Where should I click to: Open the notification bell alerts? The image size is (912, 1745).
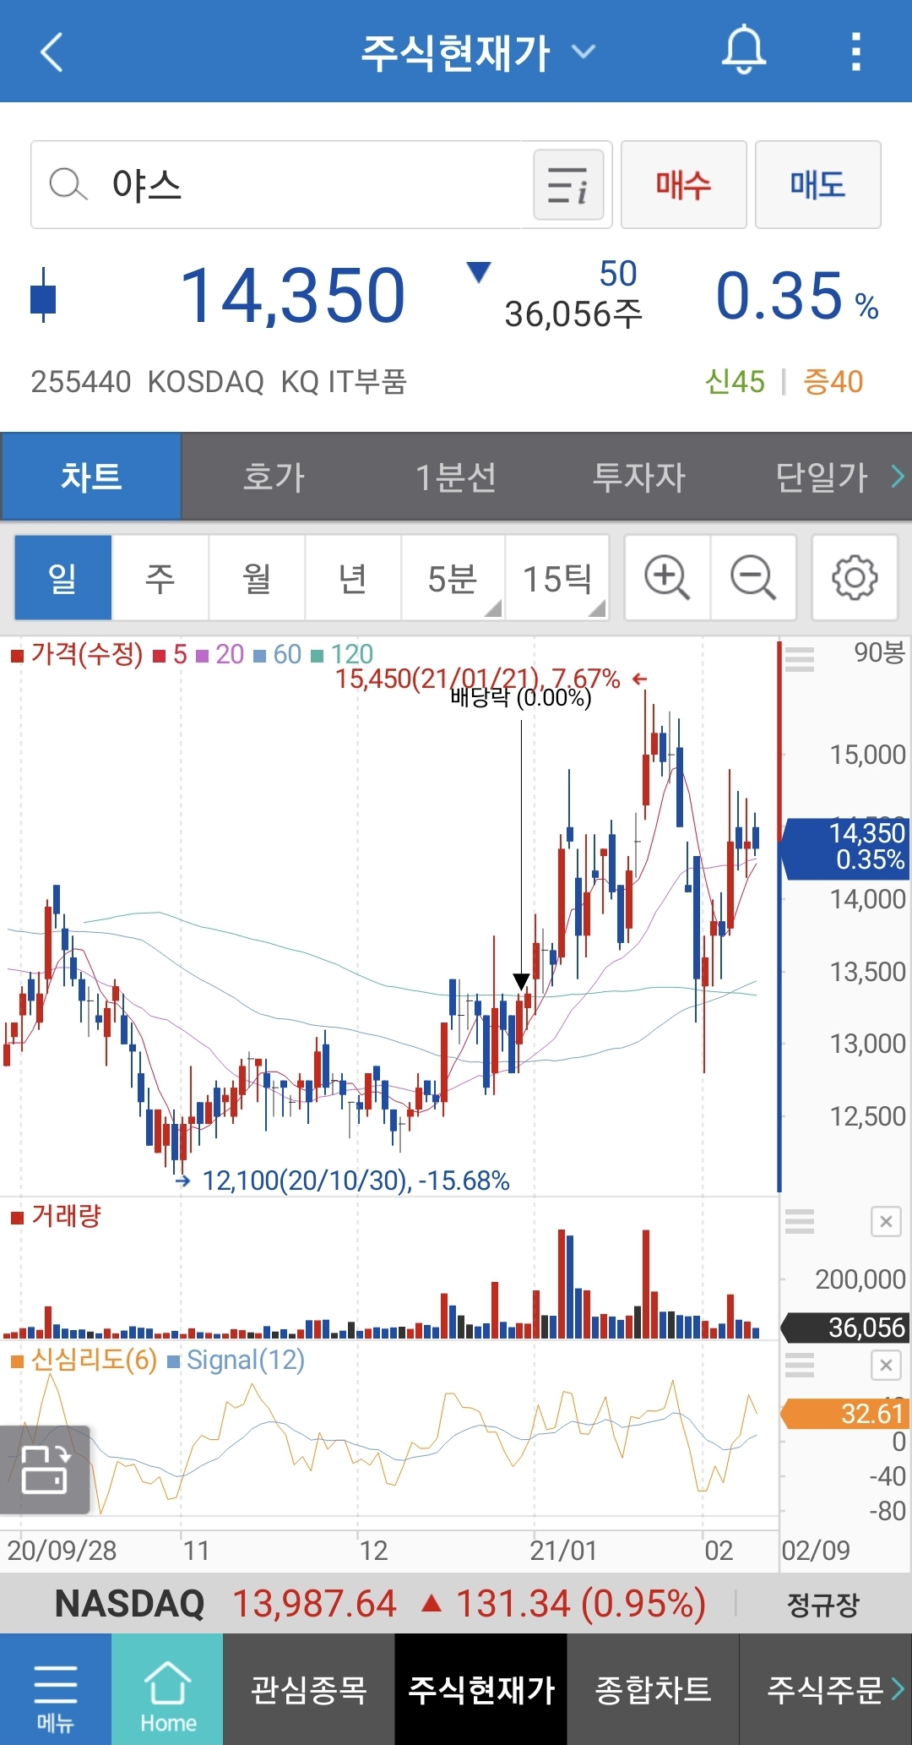click(x=743, y=51)
